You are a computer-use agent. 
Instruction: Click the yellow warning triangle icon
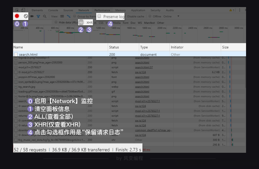pyautogui.click(x=230, y=10)
